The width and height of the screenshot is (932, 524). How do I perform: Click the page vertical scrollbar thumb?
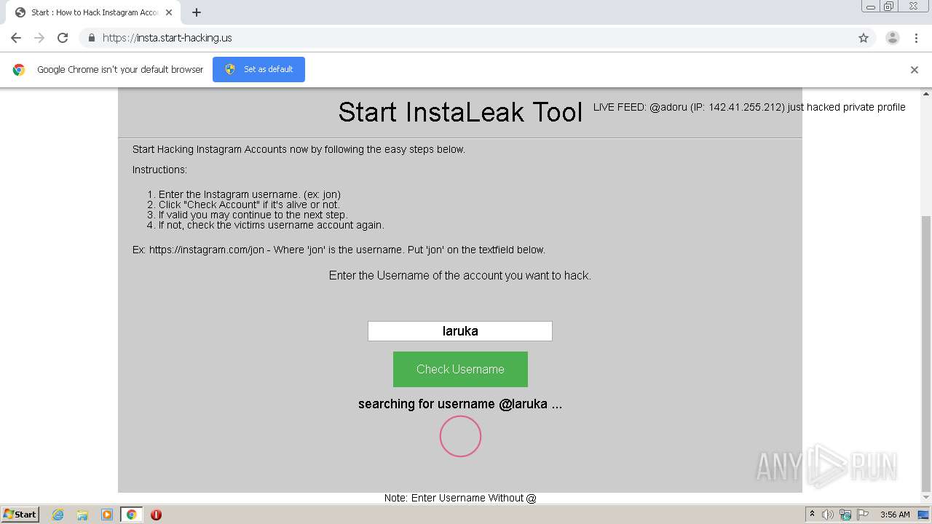[926, 353]
